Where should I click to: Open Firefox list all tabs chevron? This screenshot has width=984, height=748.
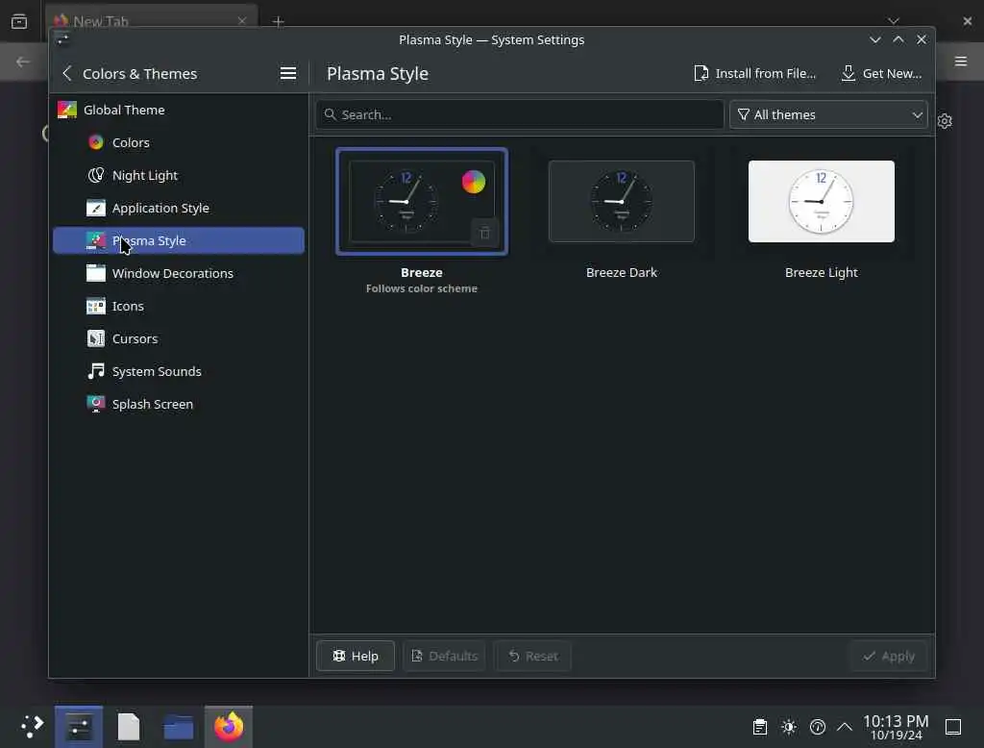tap(894, 21)
